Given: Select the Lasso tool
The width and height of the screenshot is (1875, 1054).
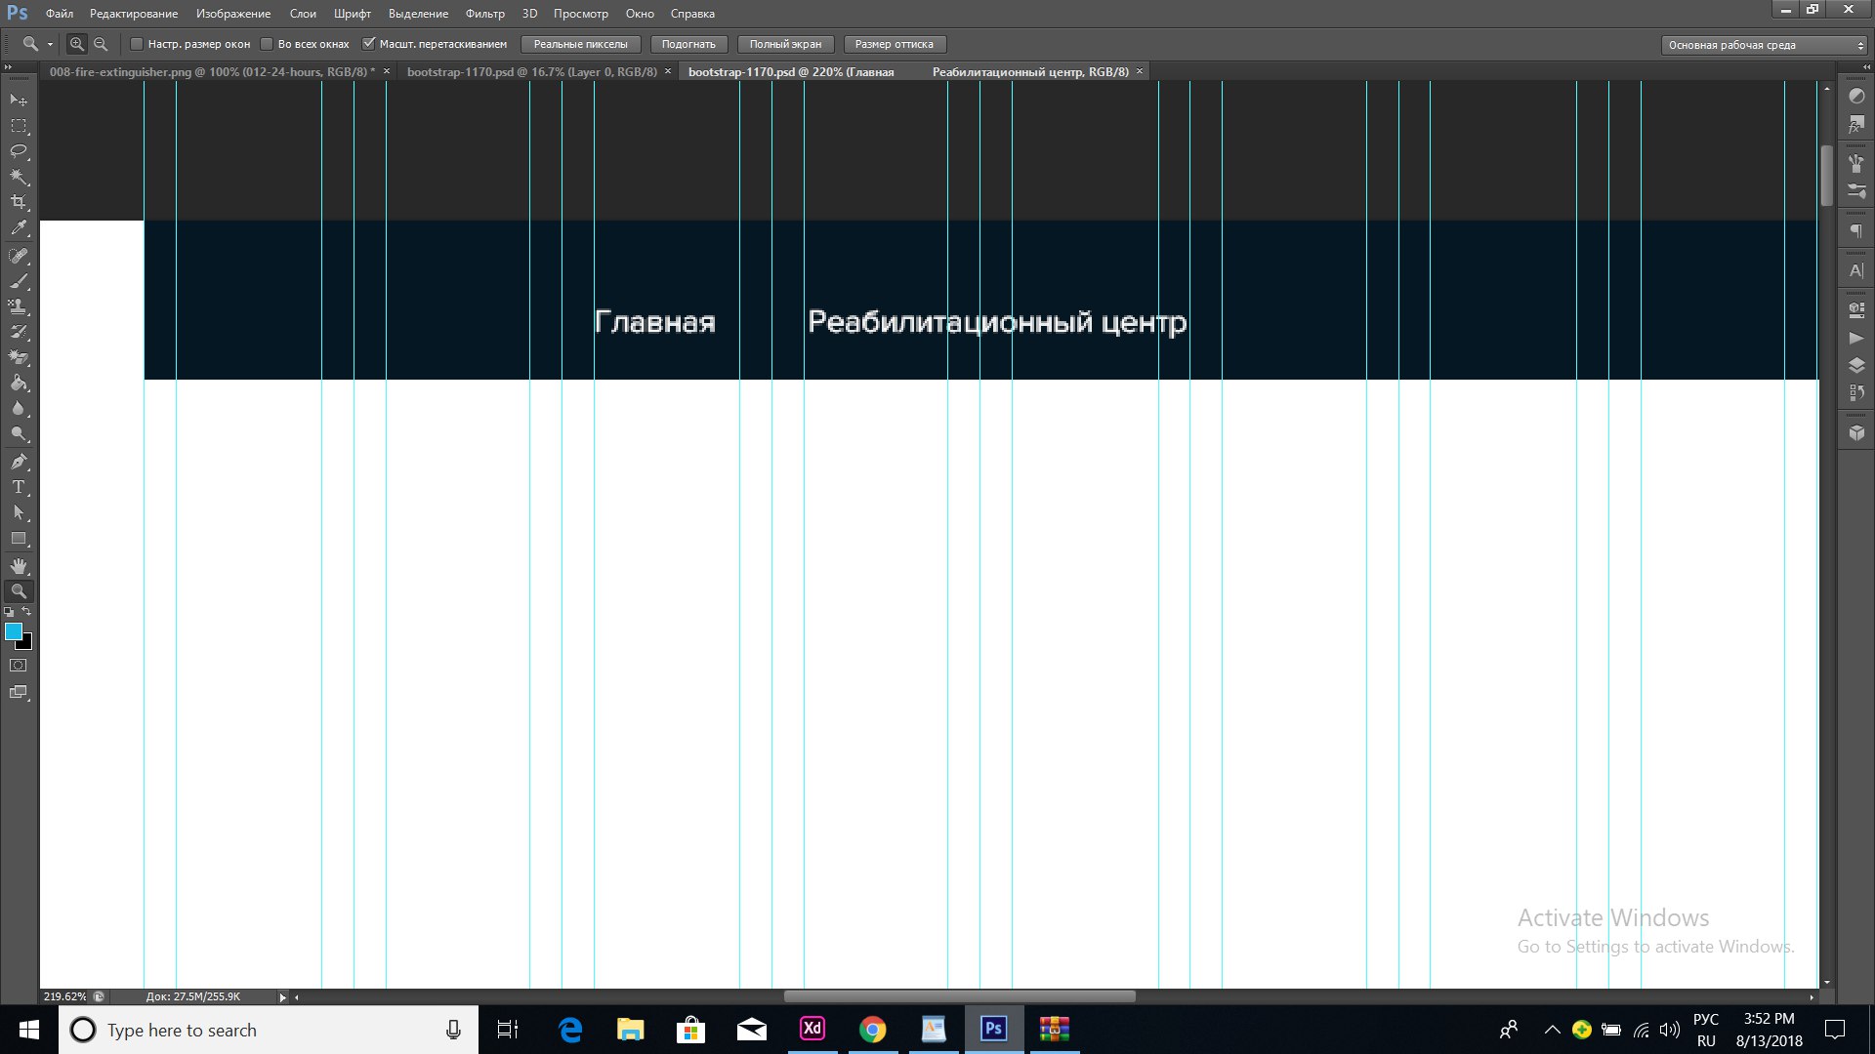Looking at the screenshot, I should click(x=19, y=151).
